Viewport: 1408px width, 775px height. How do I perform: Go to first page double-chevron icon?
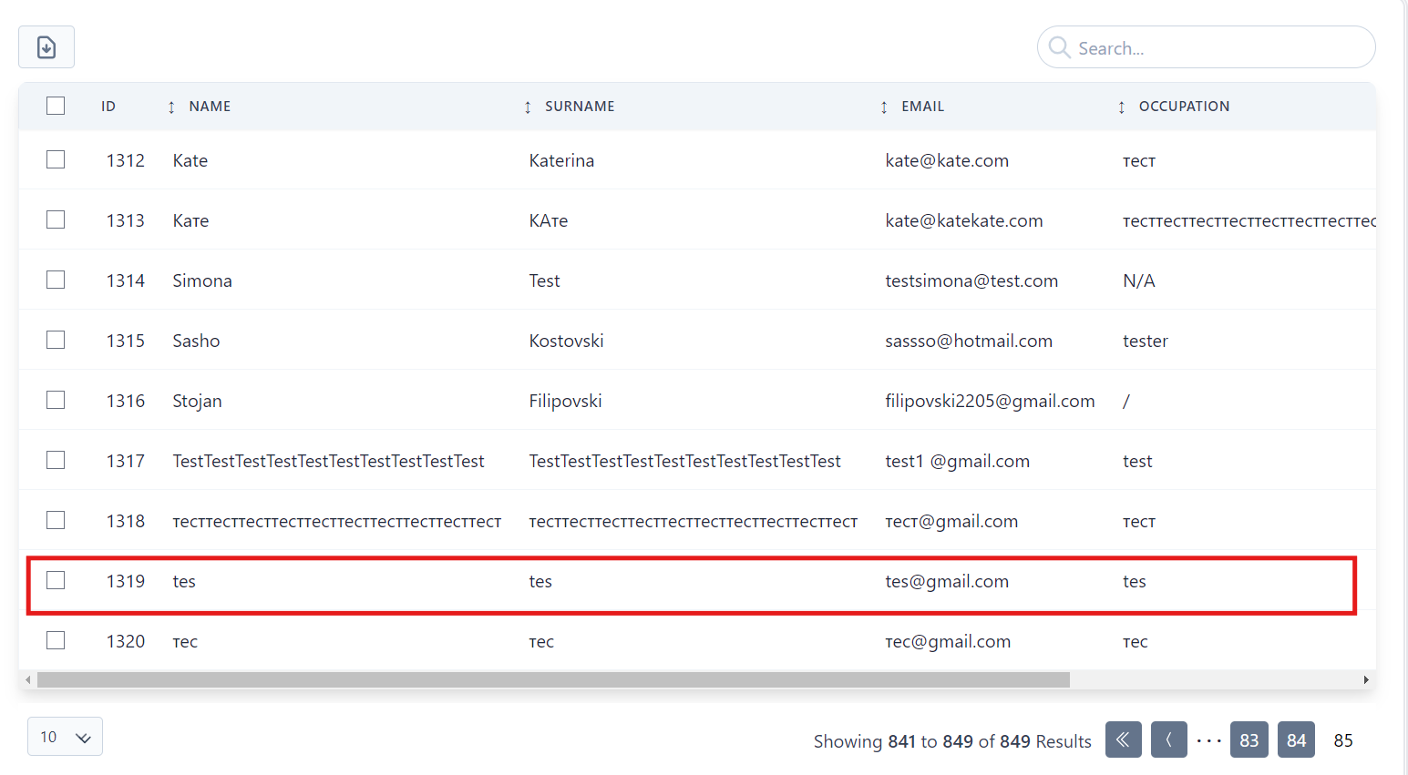1123,740
